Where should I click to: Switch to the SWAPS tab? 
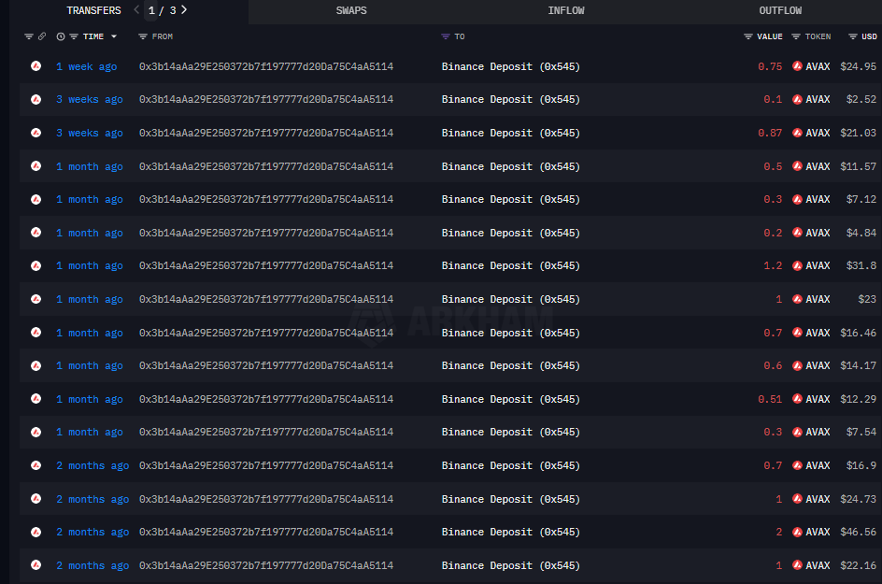pos(351,11)
